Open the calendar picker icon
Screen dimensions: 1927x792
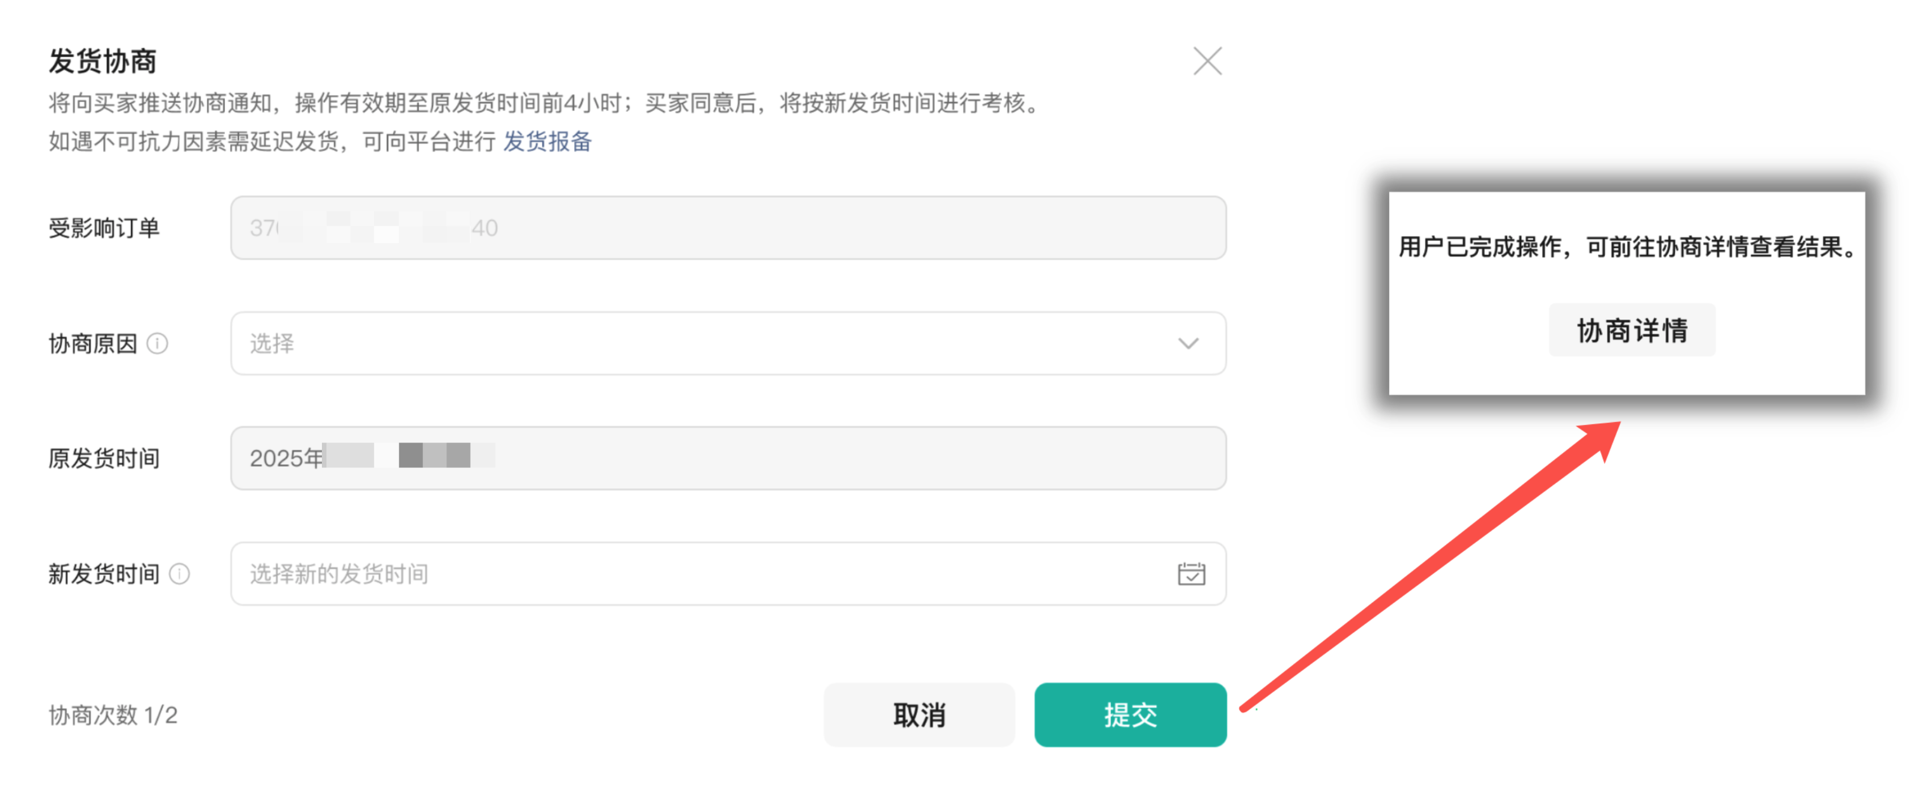point(1191,574)
